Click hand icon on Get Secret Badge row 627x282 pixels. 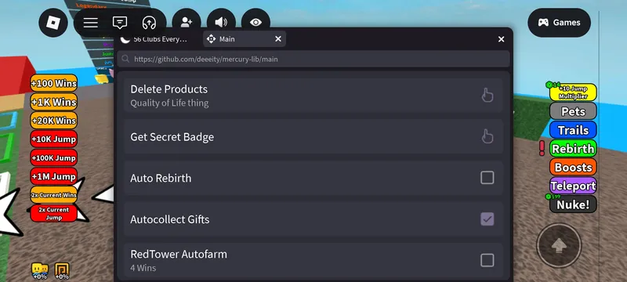pos(487,136)
